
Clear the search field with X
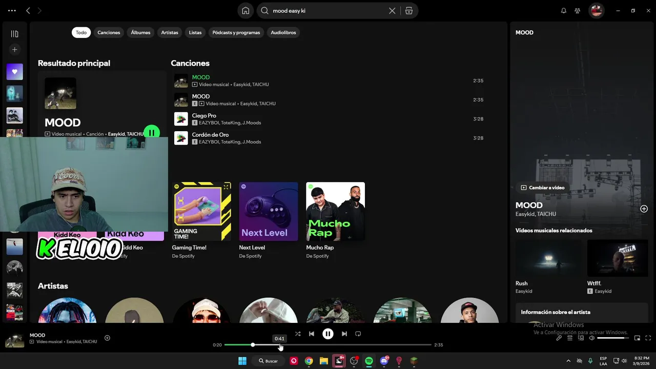pos(392,11)
